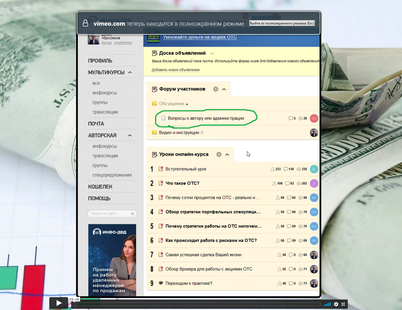Screen dimensions: 402x310
Task: Collapse the Уроки онлайн-курса section chevron
Action: [227, 155]
